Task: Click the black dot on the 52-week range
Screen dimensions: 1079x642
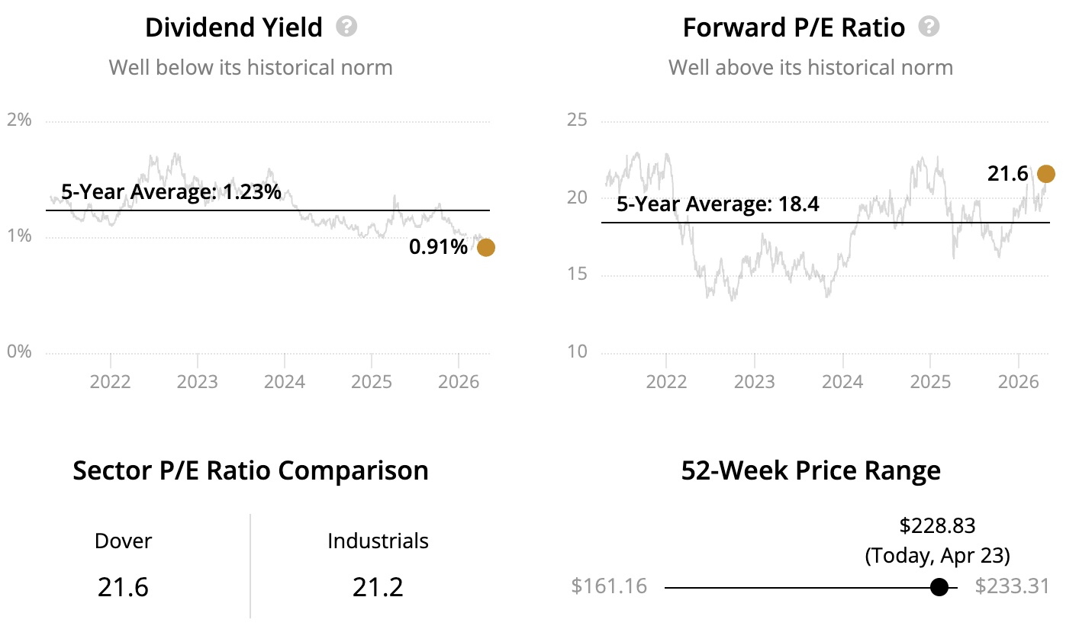Action: click(x=939, y=587)
